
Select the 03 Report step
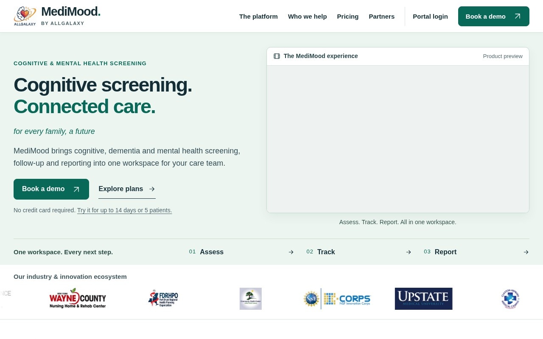pos(476,252)
